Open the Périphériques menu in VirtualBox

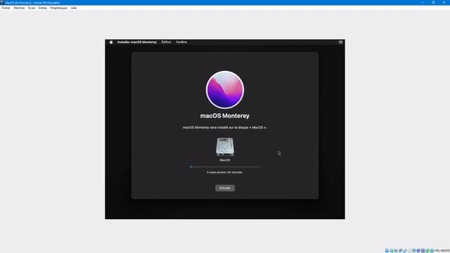pyautogui.click(x=58, y=8)
